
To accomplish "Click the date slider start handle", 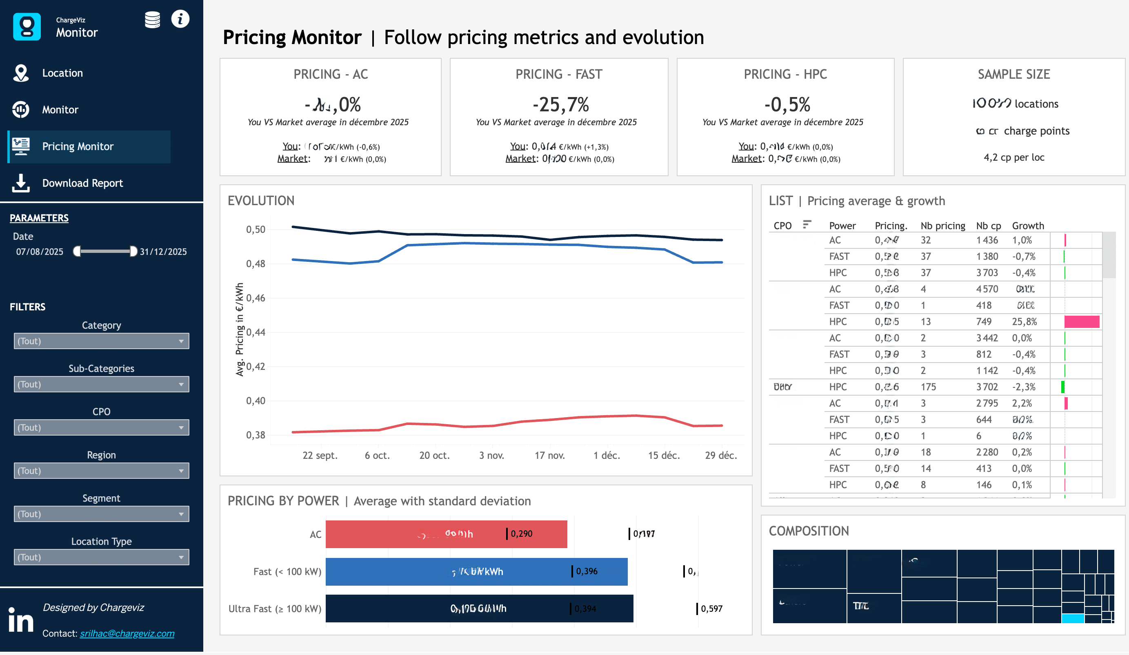I will [77, 251].
